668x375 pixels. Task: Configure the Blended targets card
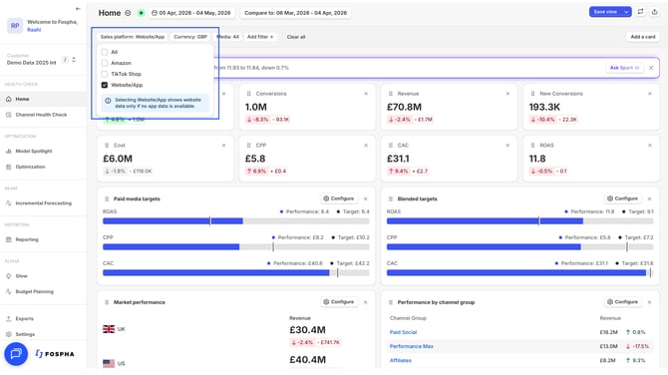[x=623, y=198]
